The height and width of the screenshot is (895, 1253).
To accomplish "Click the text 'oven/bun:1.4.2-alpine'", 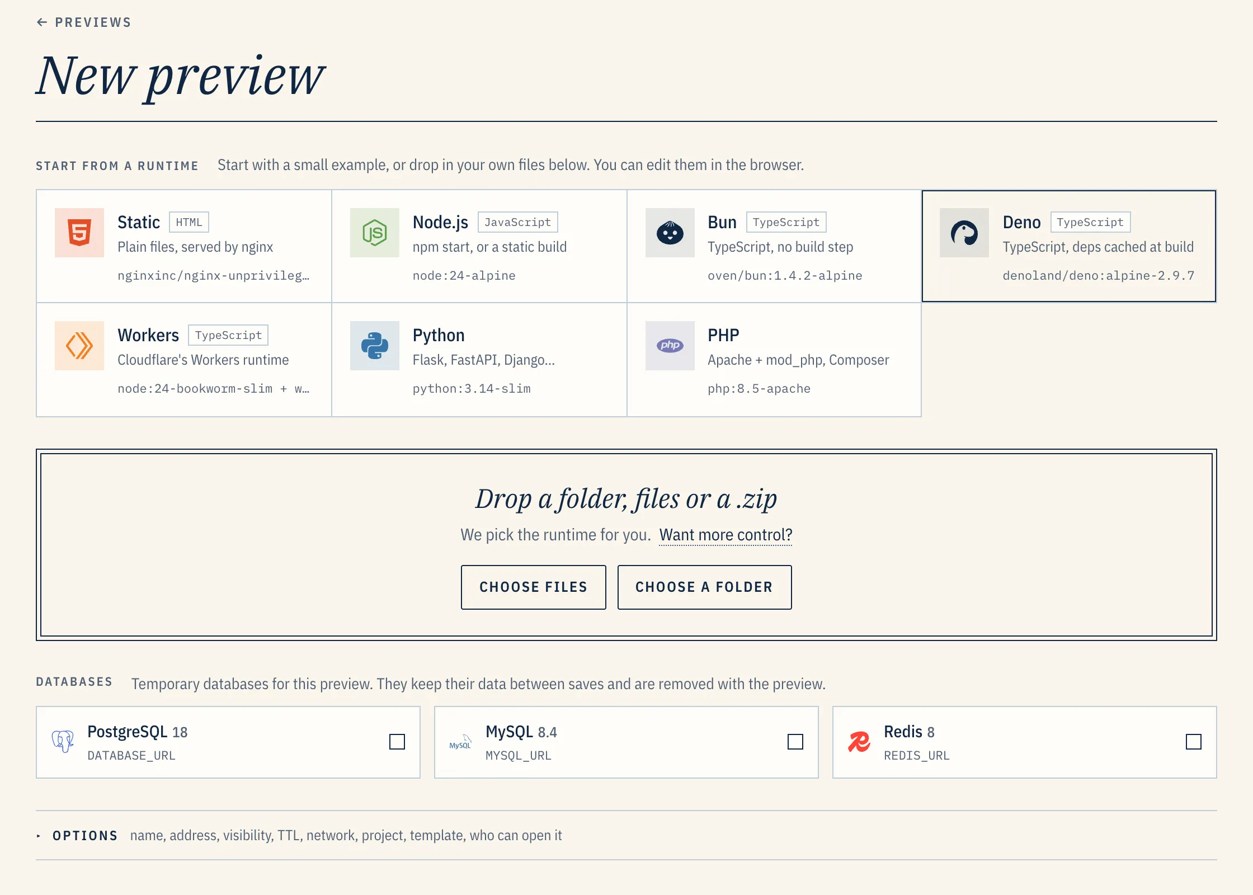I will tap(785, 276).
